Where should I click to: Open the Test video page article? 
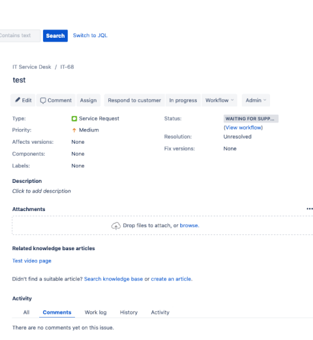[x=32, y=260]
